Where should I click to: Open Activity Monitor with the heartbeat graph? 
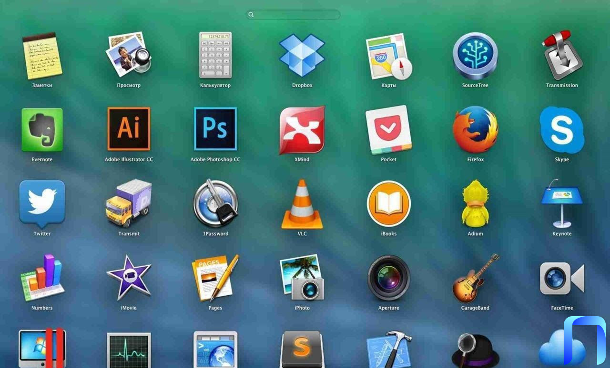(129, 350)
